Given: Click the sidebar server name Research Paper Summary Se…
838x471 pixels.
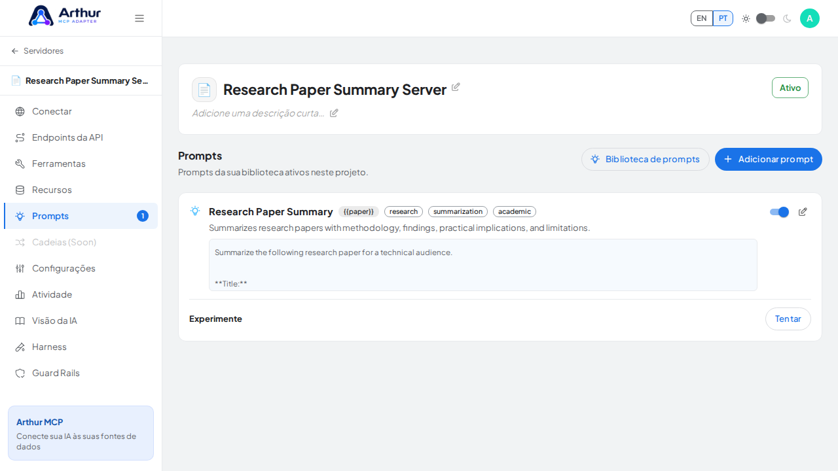Looking at the screenshot, I should (x=86, y=81).
